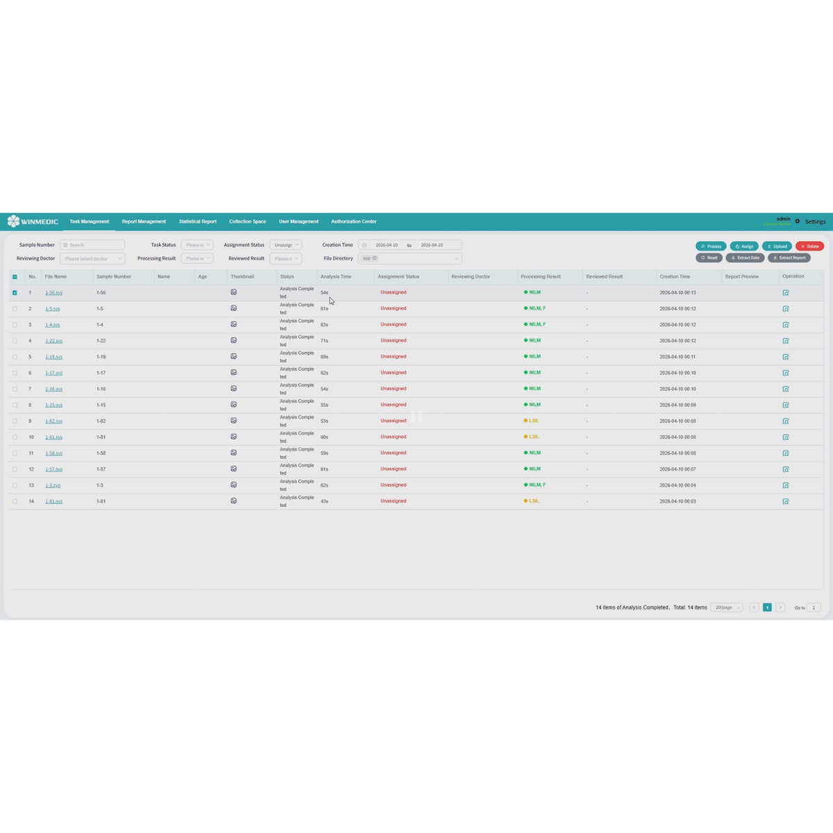Focus the Sample Number search field

click(92, 245)
